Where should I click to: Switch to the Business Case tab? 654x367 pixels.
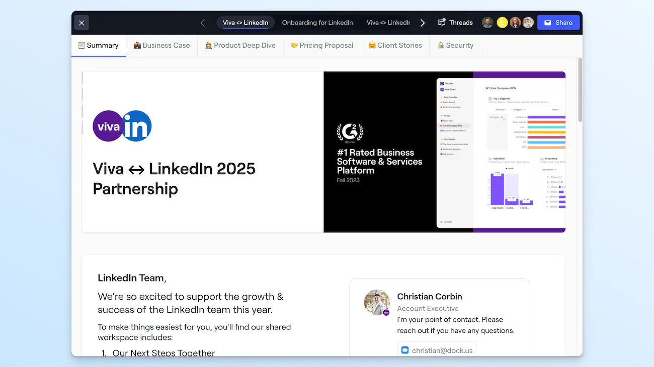(161, 45)
